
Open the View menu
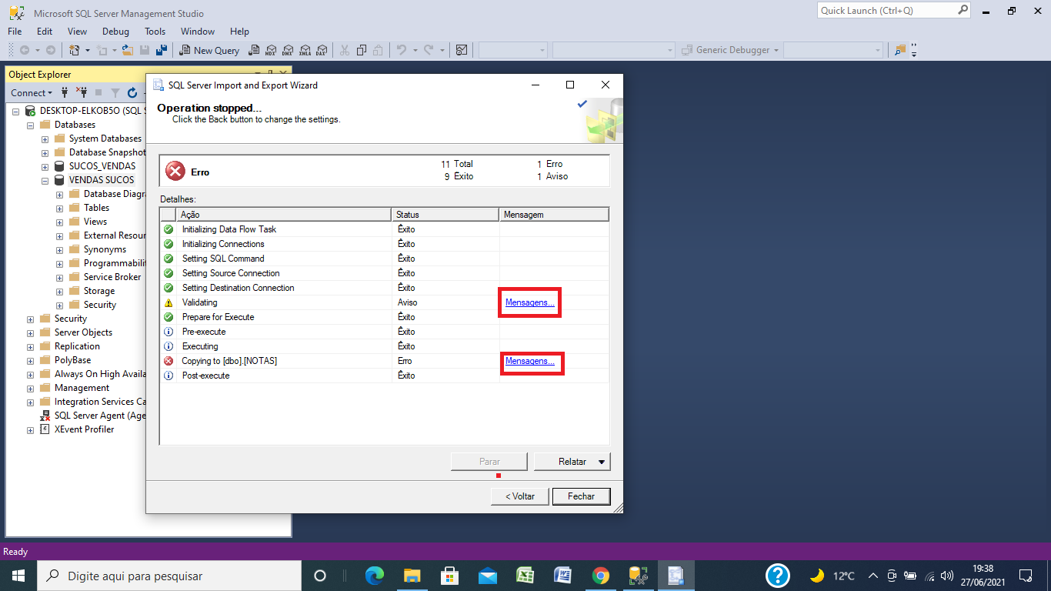point(78,32)
